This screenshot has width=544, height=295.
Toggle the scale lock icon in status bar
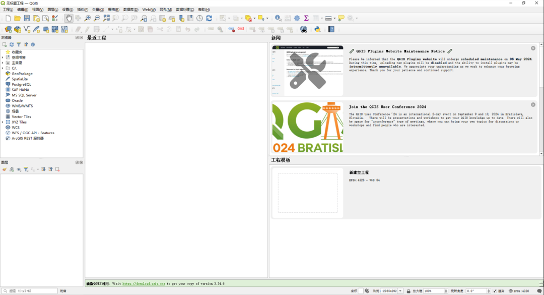click(409, 291)
